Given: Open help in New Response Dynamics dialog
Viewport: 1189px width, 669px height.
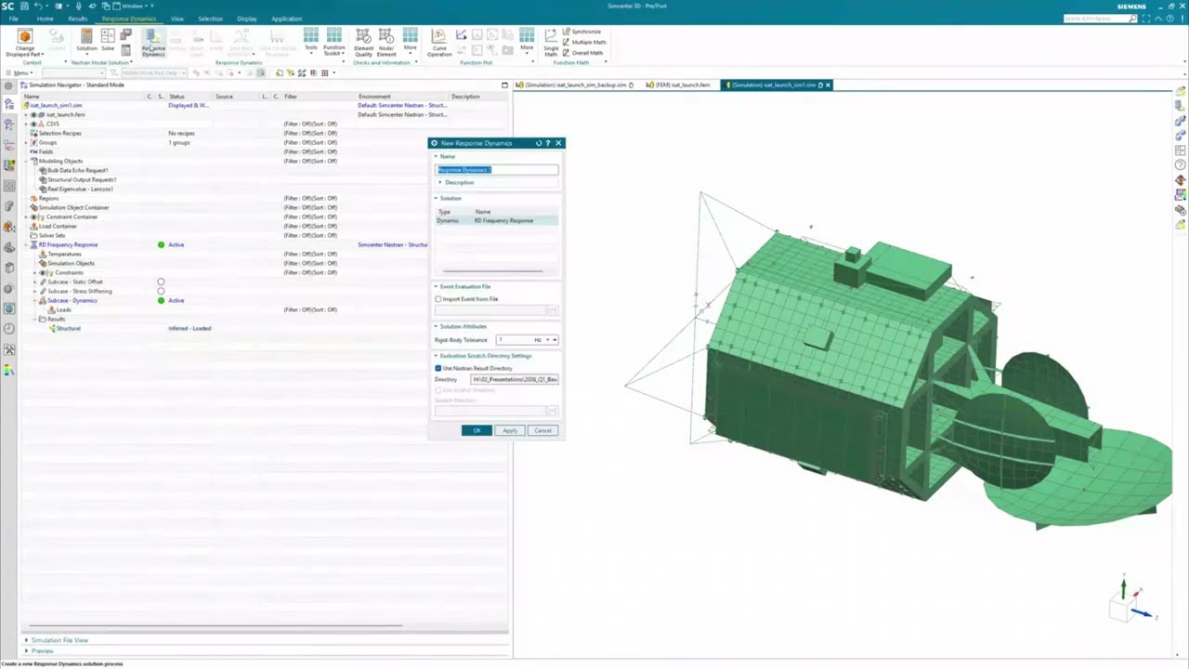Looking at the screenshot, I should click(x=548, y=143).
